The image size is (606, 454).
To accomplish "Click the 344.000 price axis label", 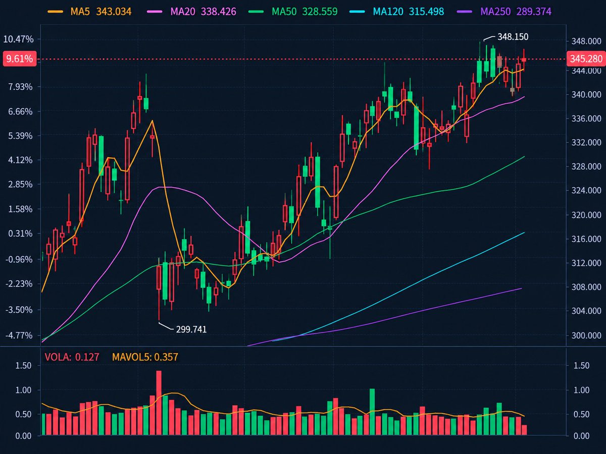I will [586, 71].
